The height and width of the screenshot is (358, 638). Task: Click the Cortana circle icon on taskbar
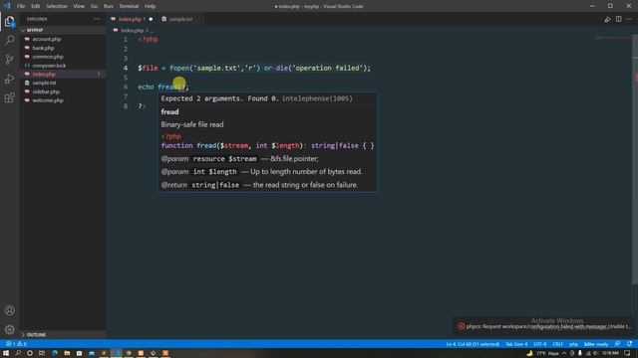point(30,353)
